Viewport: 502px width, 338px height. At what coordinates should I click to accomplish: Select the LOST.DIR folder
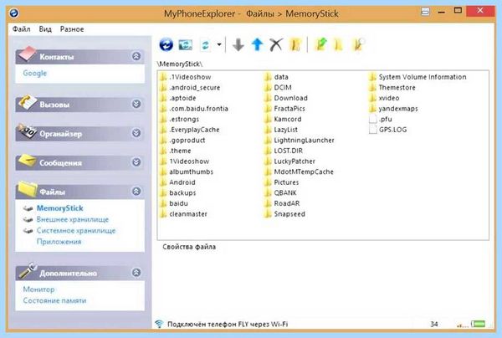[284, 151]
